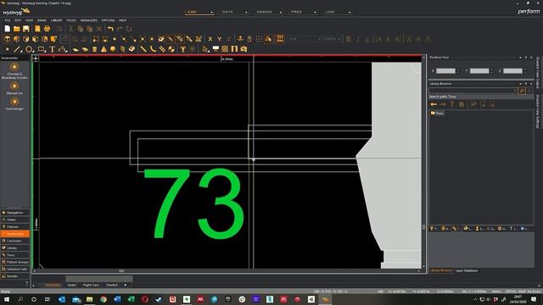
Task: Open the Fixture Groups shortcut panel
Action: pos(15,262)
